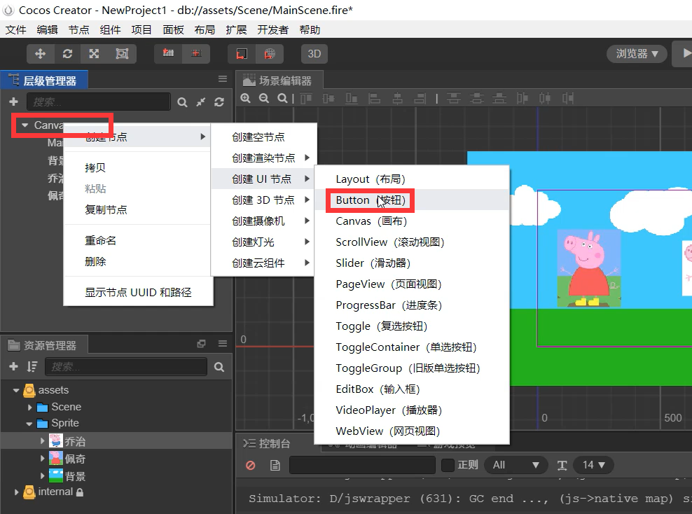
Task: Open the 浏览器 preview platform dropdown
Action: tap(637, 54)
